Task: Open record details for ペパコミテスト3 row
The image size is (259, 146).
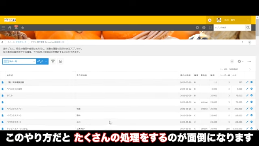Action: pyautogui.click(x=2, y=109)
